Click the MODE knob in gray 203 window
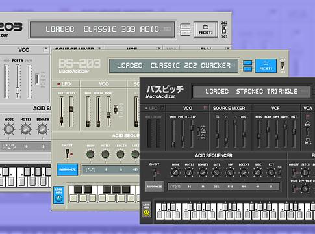The image size is (315, 234). [x=9, y=129]
